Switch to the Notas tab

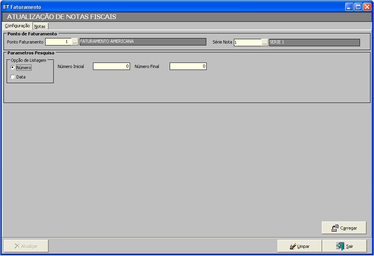coord(40,26)
